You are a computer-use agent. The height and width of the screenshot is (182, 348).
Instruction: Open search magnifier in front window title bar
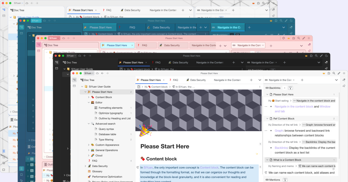tap(334, 73)
